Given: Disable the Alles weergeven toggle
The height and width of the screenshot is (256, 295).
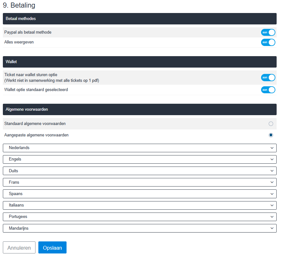Looking at the screenshot, I should pos(268,42).
